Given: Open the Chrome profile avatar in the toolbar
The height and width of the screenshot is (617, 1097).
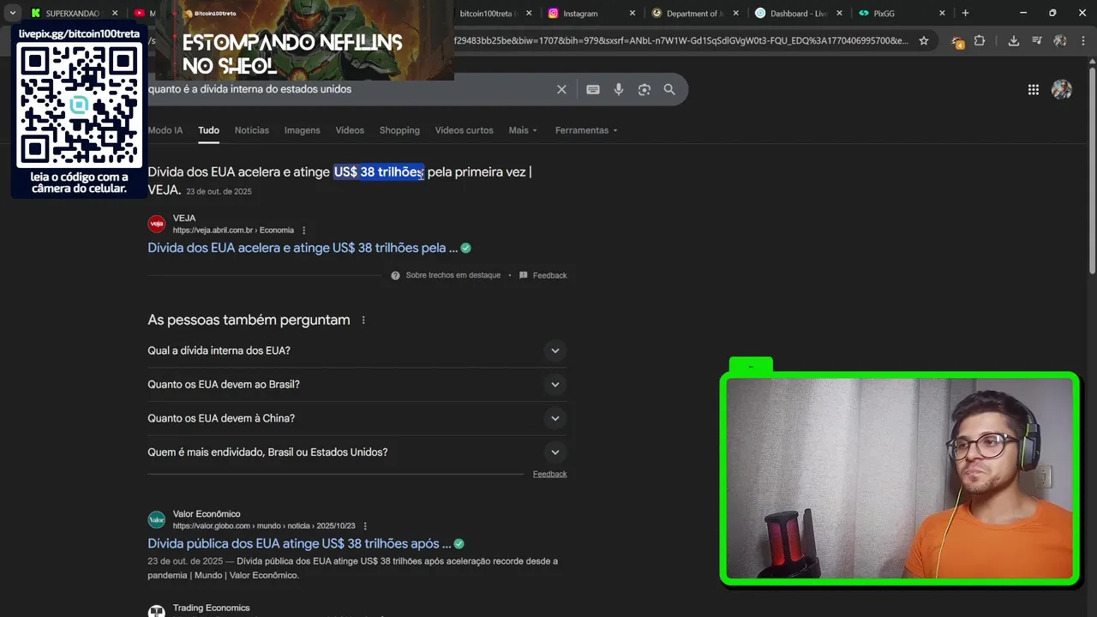Looking at the screenshot, I should click(1060, 40).
